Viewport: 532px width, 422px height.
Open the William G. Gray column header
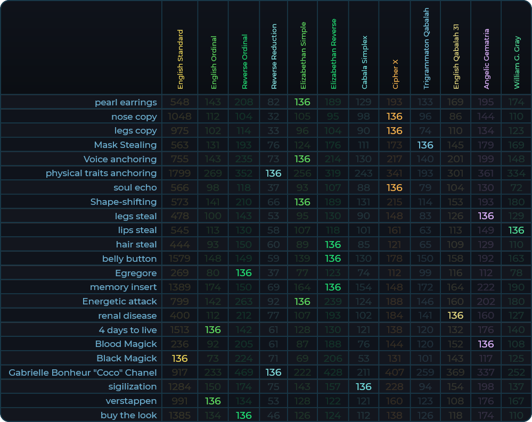point(517,62)
